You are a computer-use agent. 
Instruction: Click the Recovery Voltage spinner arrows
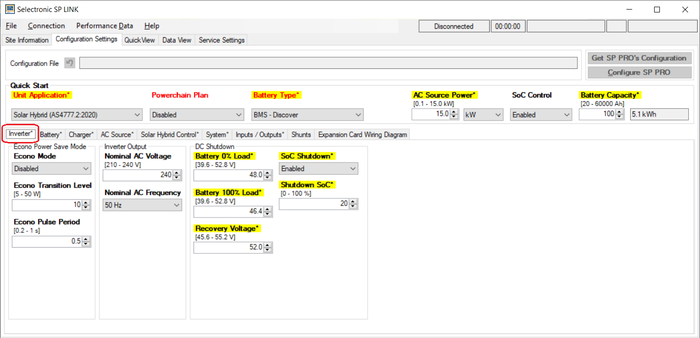[x=268, y=247]
